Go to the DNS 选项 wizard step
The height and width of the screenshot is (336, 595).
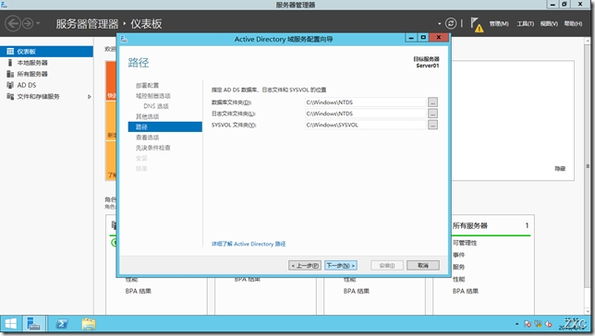click(156, 106)
